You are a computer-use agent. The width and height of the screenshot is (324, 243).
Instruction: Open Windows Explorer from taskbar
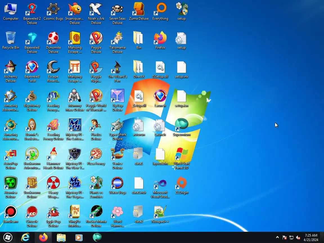61,237
